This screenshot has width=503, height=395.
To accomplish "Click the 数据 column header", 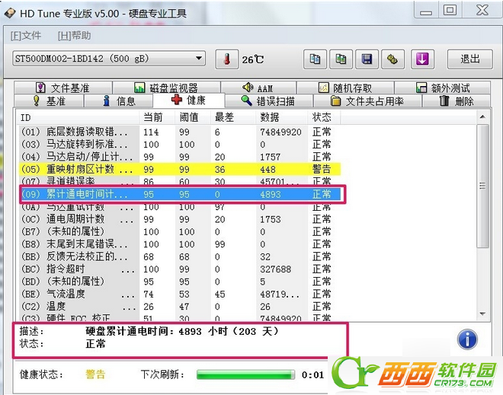I will (282, 117).
